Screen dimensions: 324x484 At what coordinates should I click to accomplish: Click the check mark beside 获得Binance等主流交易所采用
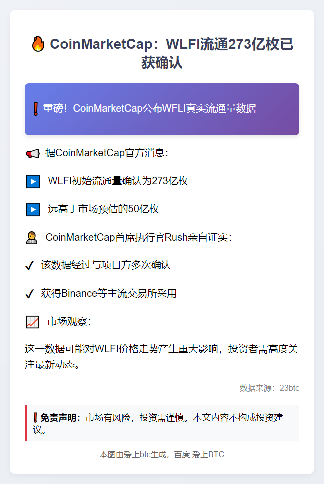29,294
